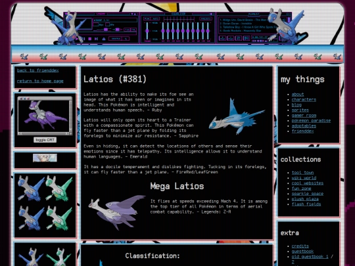Open the 'old guestbook 1' link

pyautogui.click(x=310, y=257)
